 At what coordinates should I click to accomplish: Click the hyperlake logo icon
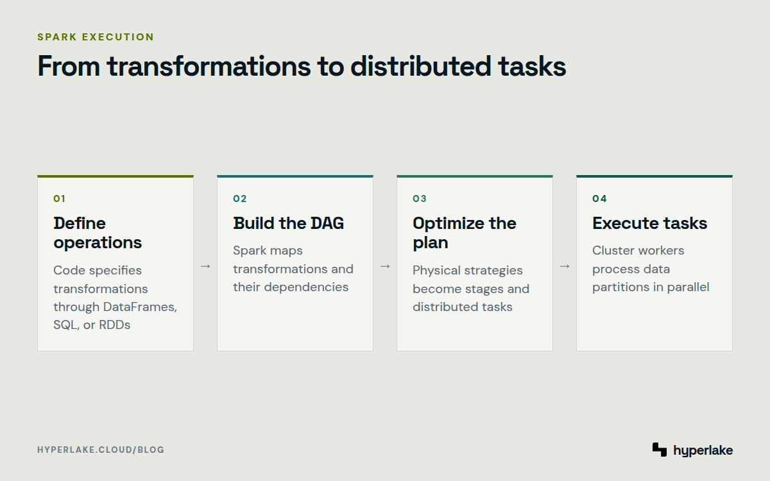pyautogui.click(x=660, y=450)
